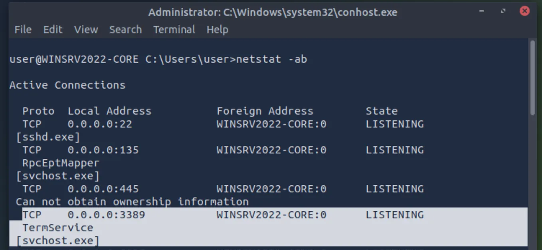Click the LISTENING state for port 135

click(x=394, y=150)
